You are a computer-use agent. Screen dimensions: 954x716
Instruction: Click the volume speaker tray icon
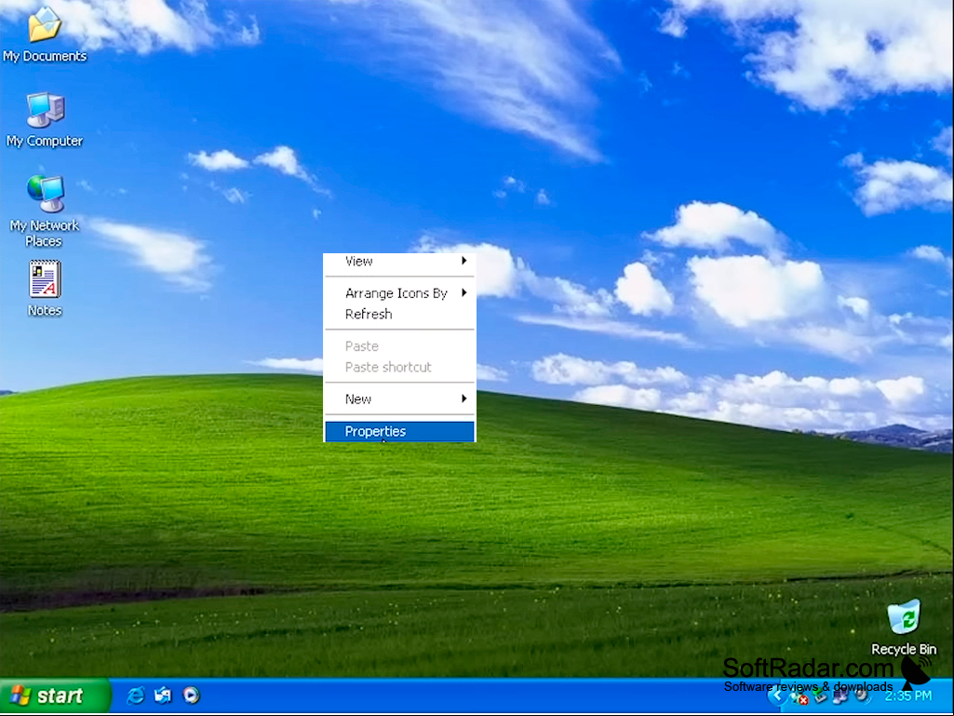click(862, 696)
